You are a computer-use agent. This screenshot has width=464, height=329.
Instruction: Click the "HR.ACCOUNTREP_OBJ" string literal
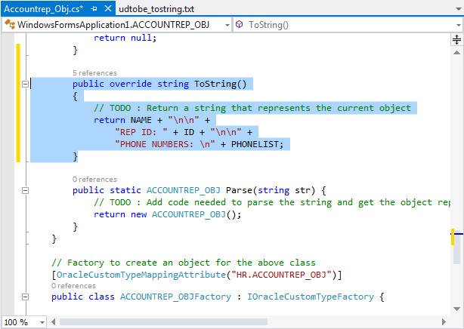point(281,275)
